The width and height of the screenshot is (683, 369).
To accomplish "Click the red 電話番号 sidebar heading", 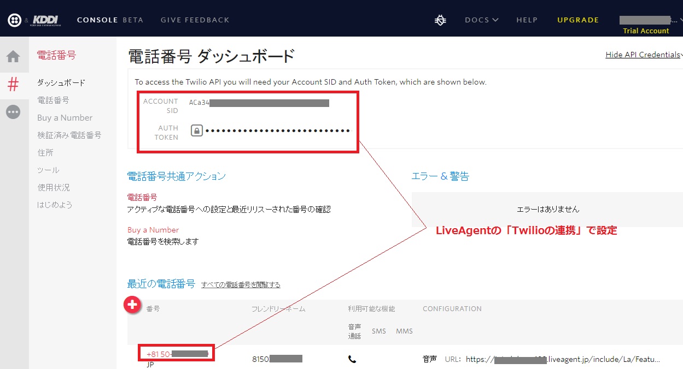I will click(56, 55).
